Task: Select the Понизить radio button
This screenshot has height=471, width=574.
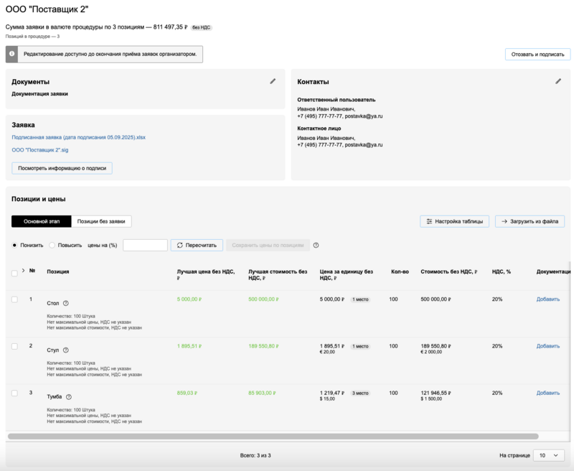Action: tap(15, 245)
